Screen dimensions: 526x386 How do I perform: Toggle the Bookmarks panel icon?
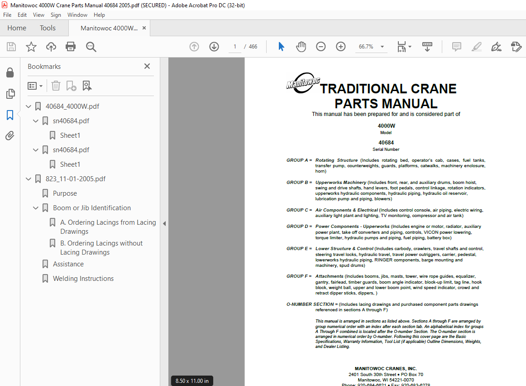coord(10,115)
